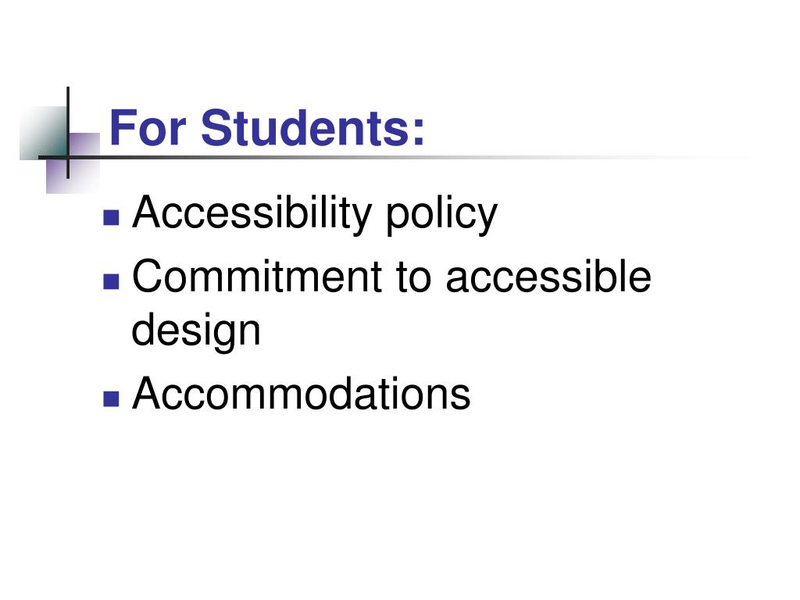Screen dimensions: 800x600
Task: Click the word For in the title
Action: click(148, 127)
